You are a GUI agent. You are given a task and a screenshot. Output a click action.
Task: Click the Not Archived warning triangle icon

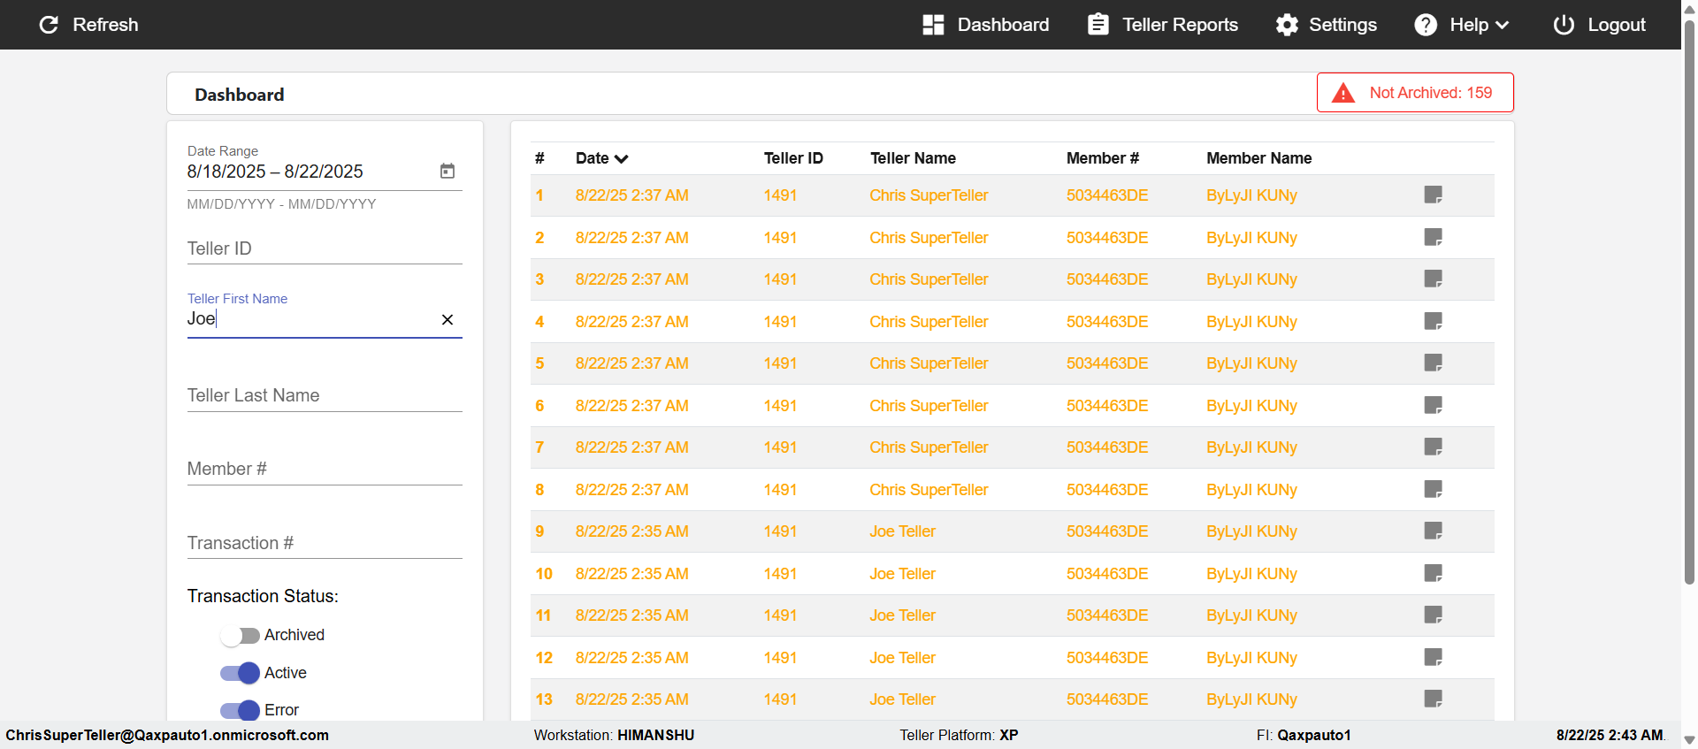point(1343,93)
